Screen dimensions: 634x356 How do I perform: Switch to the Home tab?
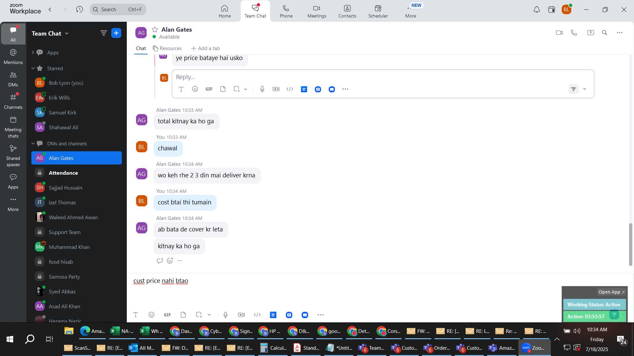coord(225,11)
